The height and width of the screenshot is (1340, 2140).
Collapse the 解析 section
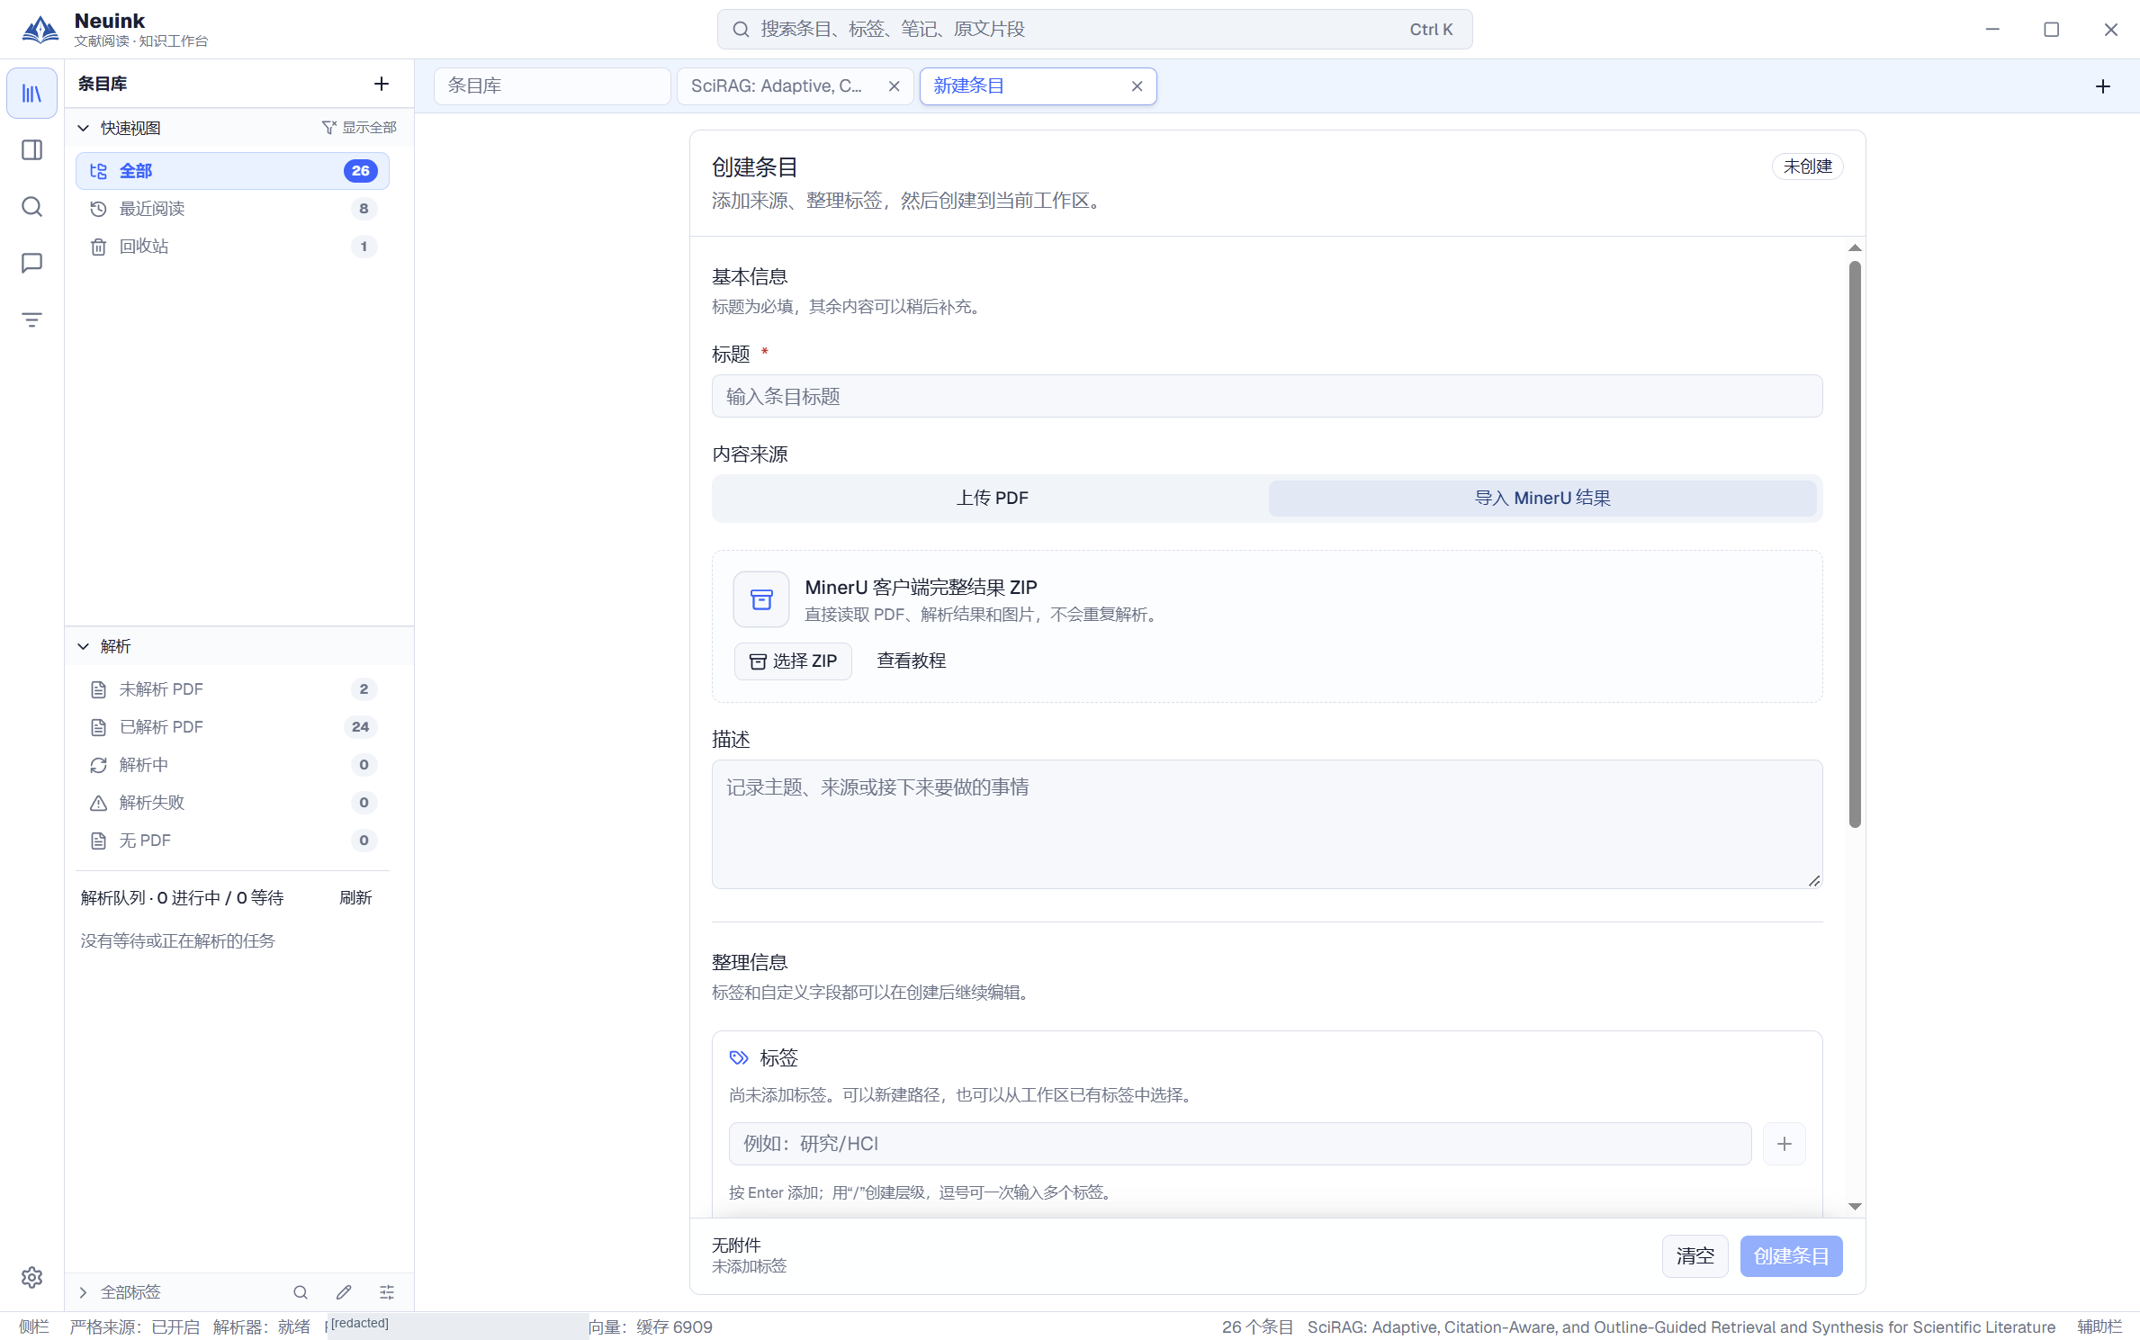point(83,646)
